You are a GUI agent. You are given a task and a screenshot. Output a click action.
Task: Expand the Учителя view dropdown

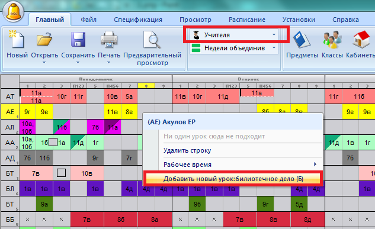pos(274,35)
